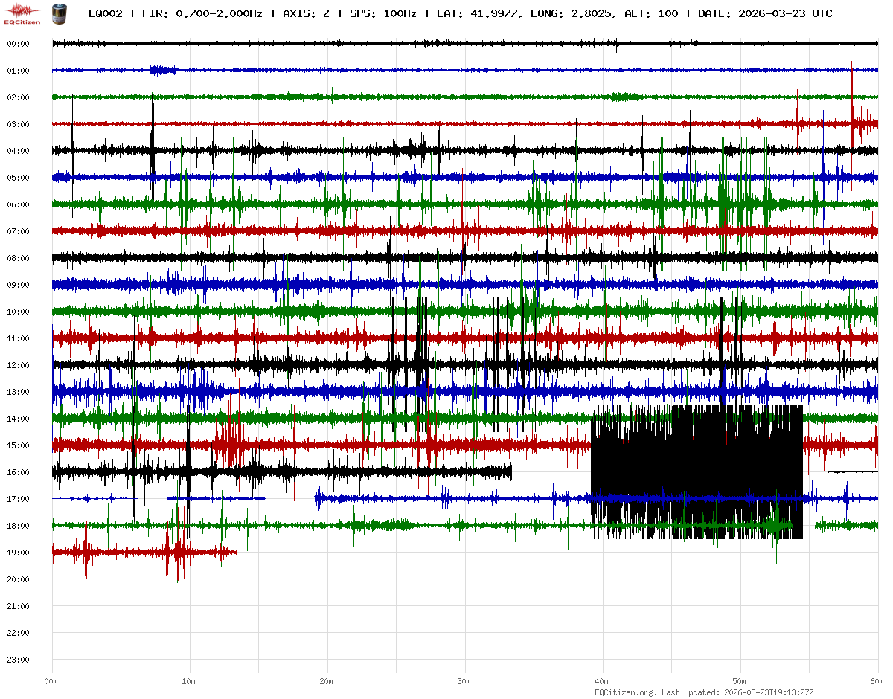893x699 pixels.
Task: Click the large black saturated signal block
Action: click(696, 471)
